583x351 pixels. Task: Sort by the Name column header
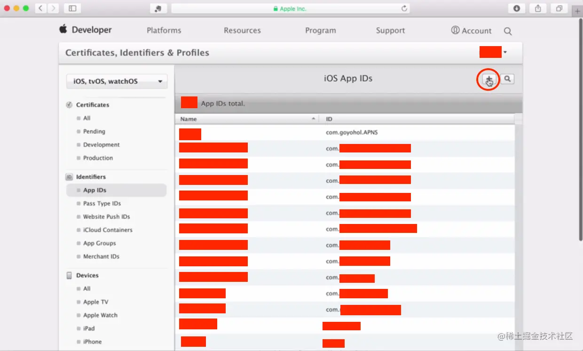coord(247,119)
